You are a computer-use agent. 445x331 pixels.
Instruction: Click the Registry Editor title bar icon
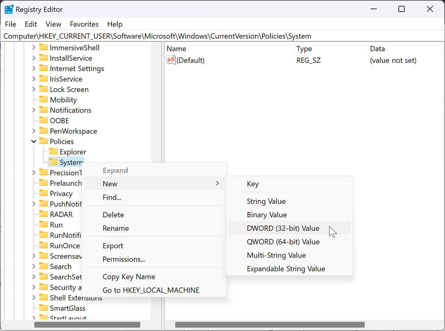click(8, 9)
